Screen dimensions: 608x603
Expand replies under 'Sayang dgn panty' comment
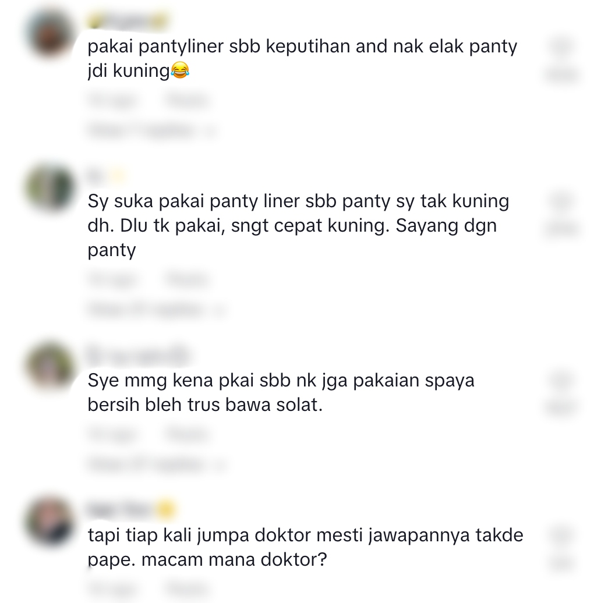(156, 309)
